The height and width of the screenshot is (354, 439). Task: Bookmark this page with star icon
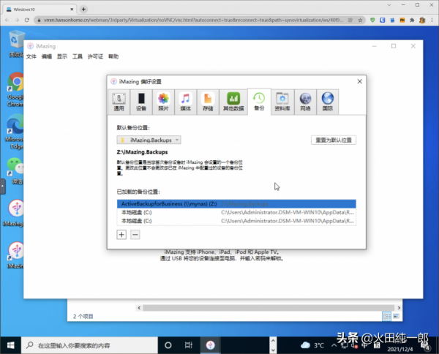(x=360, y=20)
